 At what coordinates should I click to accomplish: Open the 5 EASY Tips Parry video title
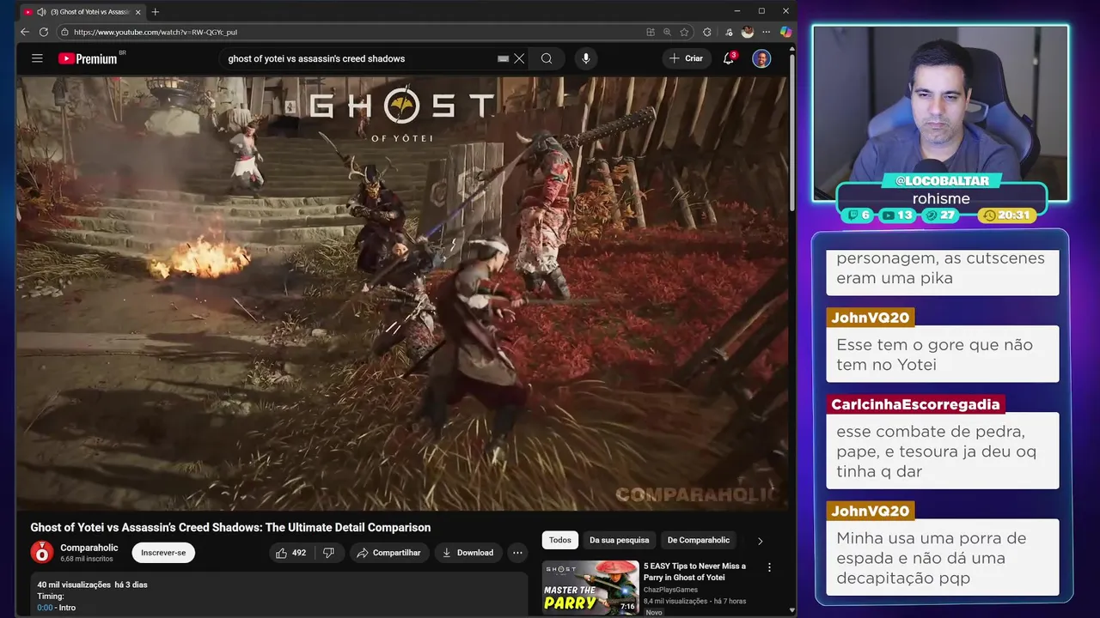click(694, 572)
